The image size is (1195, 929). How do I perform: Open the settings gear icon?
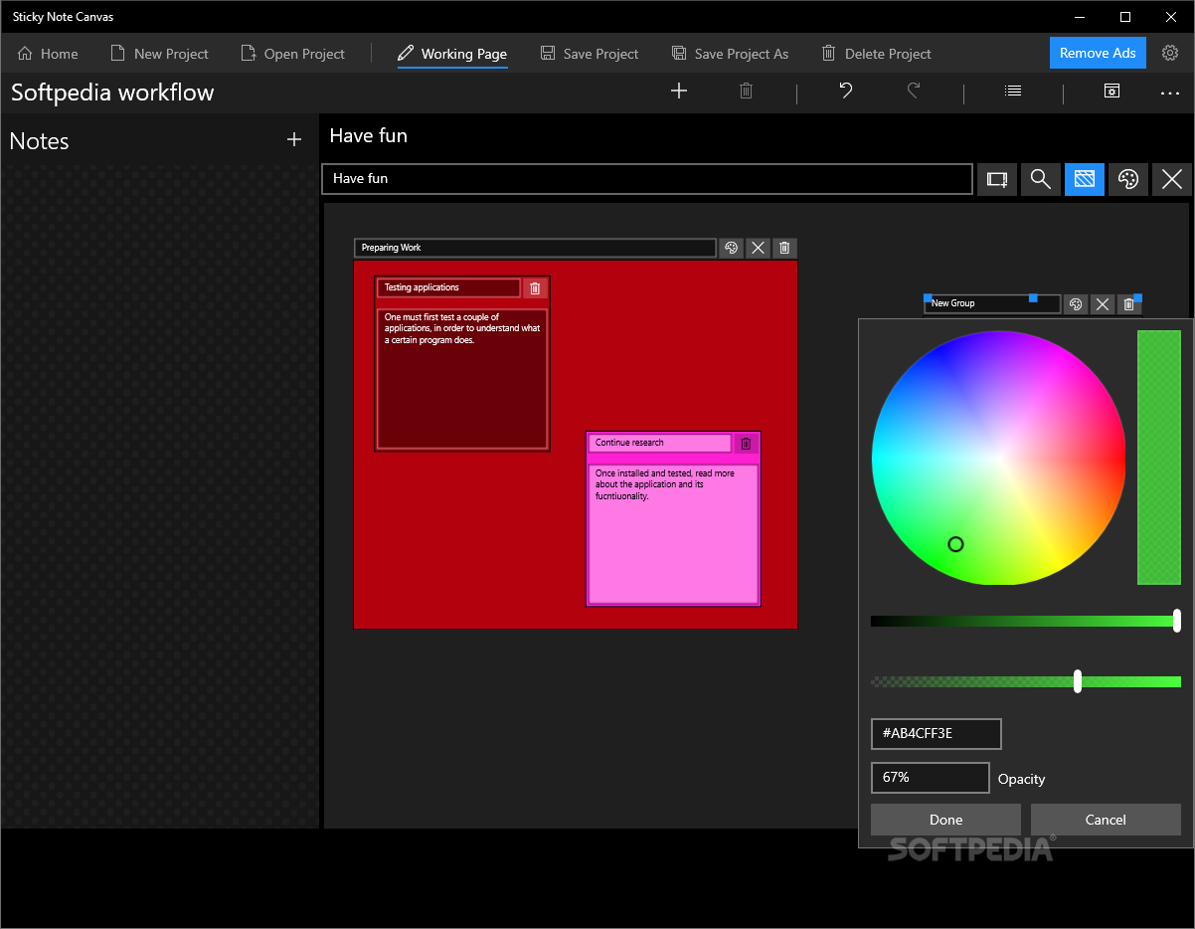coord(1170,53)
